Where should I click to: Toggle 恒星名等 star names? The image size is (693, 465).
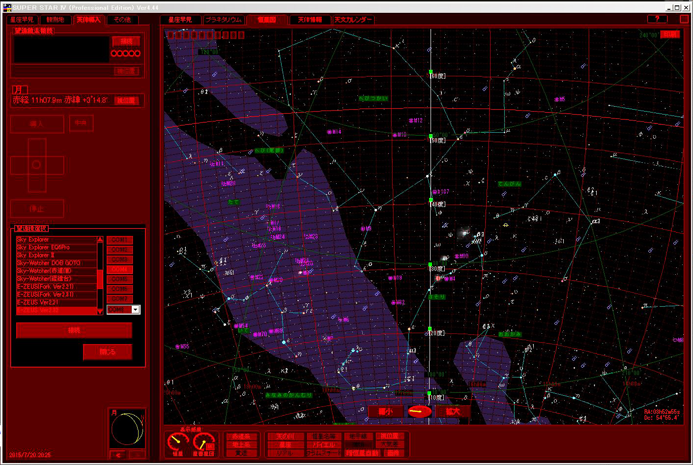pos(324,436)
